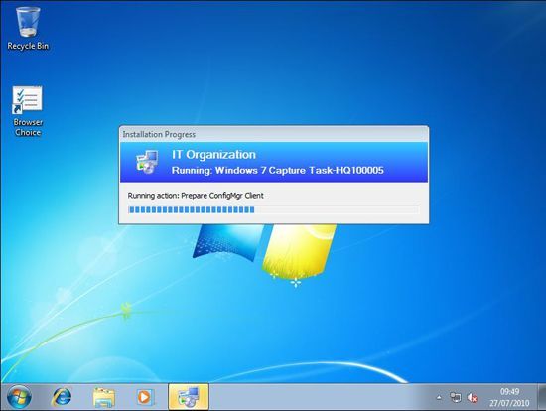Open the network status tray icon
The width and height of the screenshot is (546, 411).
pyautogui.click(x=455, y=398)
